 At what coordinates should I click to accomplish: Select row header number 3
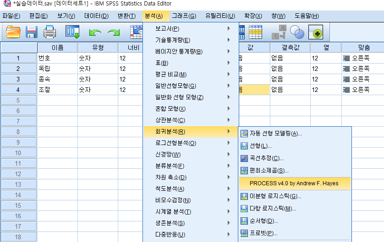point(19,79)
